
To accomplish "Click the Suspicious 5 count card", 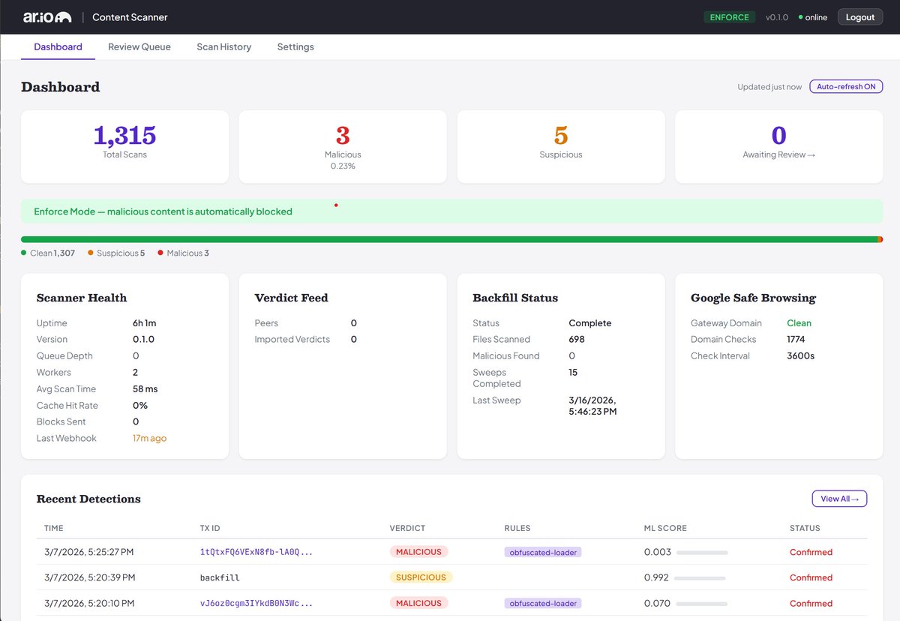I will (x=561, y=147).
